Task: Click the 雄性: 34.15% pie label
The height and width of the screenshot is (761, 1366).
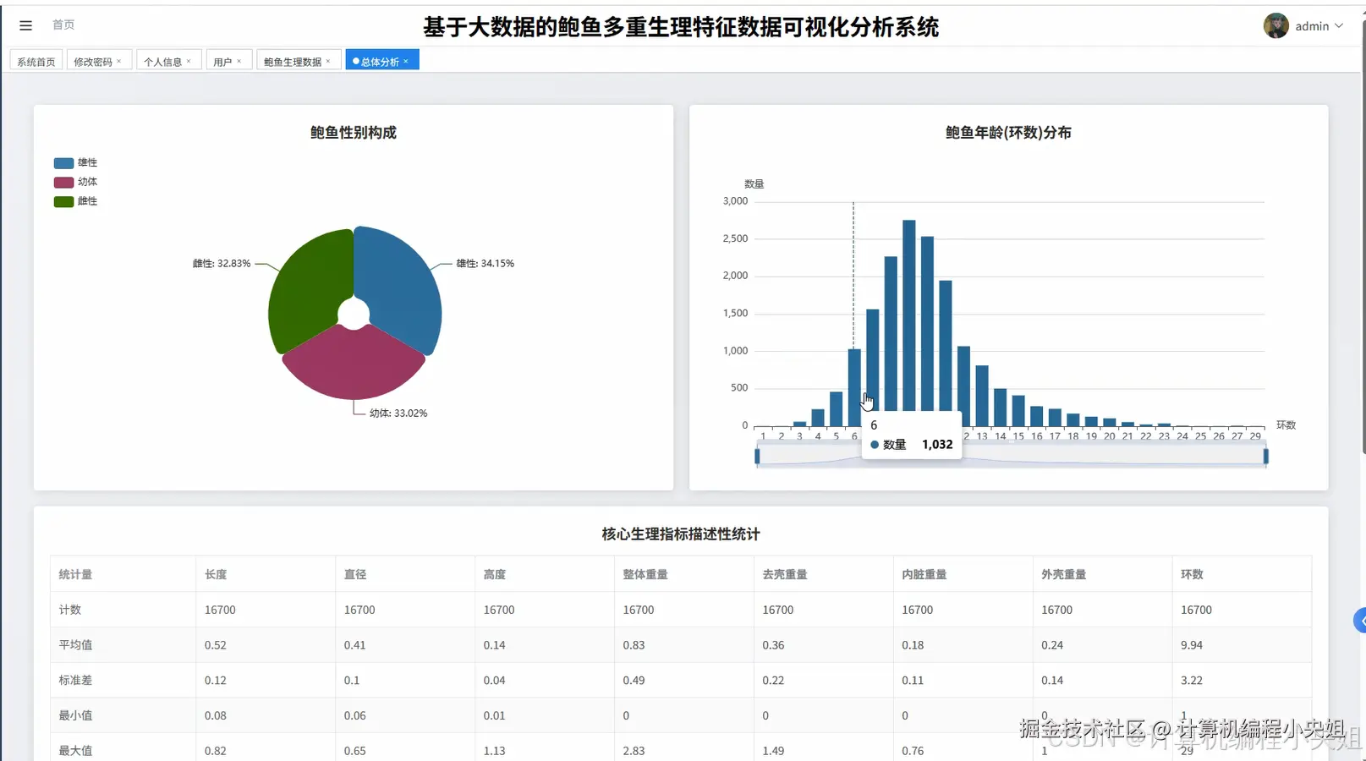Action: (486, 263)
